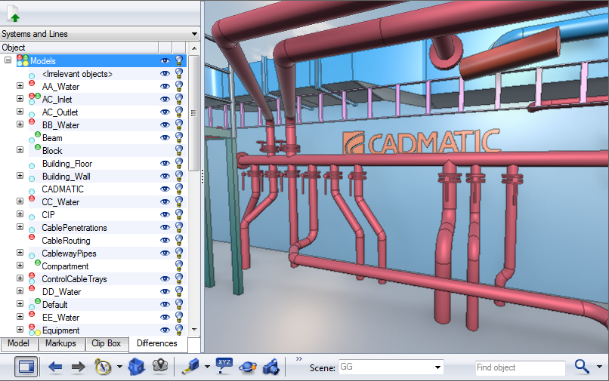Click the tree scrollbar thumb
Screen dimensions: 609x381
coord(194,112)
